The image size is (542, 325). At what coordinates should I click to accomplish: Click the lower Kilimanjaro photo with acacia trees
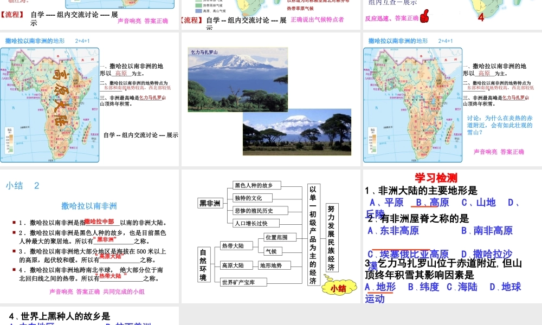pyautogui.click(x=297, y=132)
